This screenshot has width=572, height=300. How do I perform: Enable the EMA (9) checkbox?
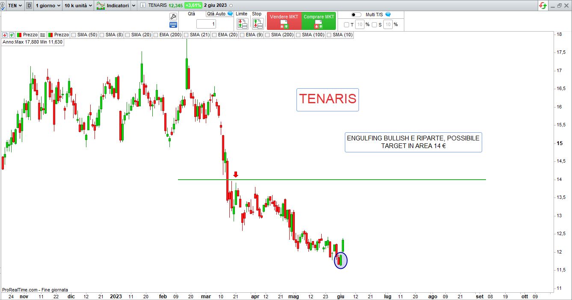[242, 35]
